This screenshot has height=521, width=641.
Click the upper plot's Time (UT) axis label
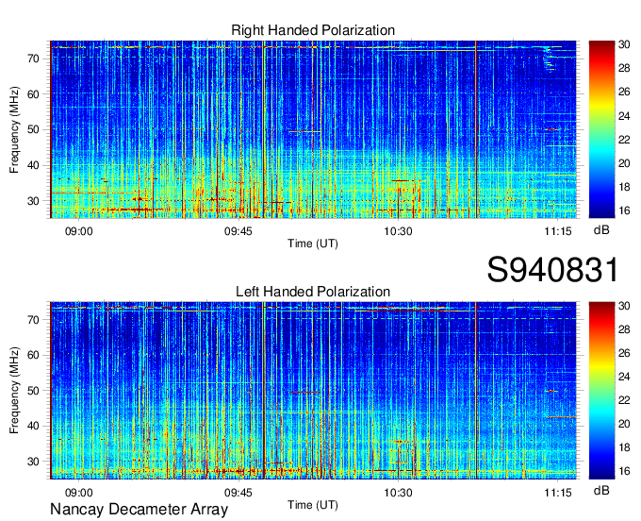tap(313, 244)
